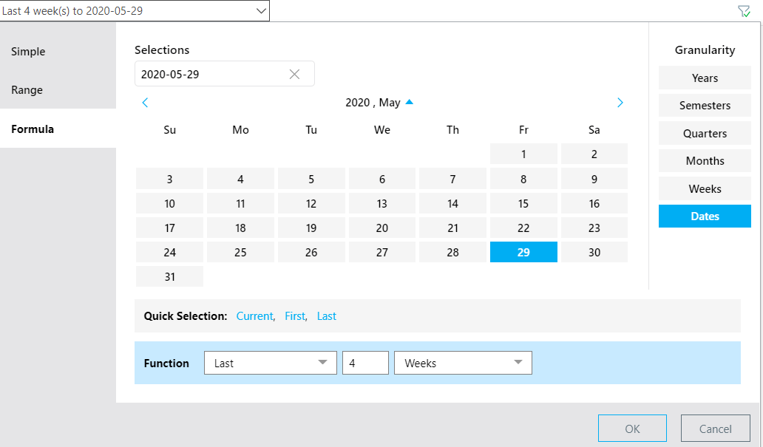Set granularity to Weeks

[705, 188]
